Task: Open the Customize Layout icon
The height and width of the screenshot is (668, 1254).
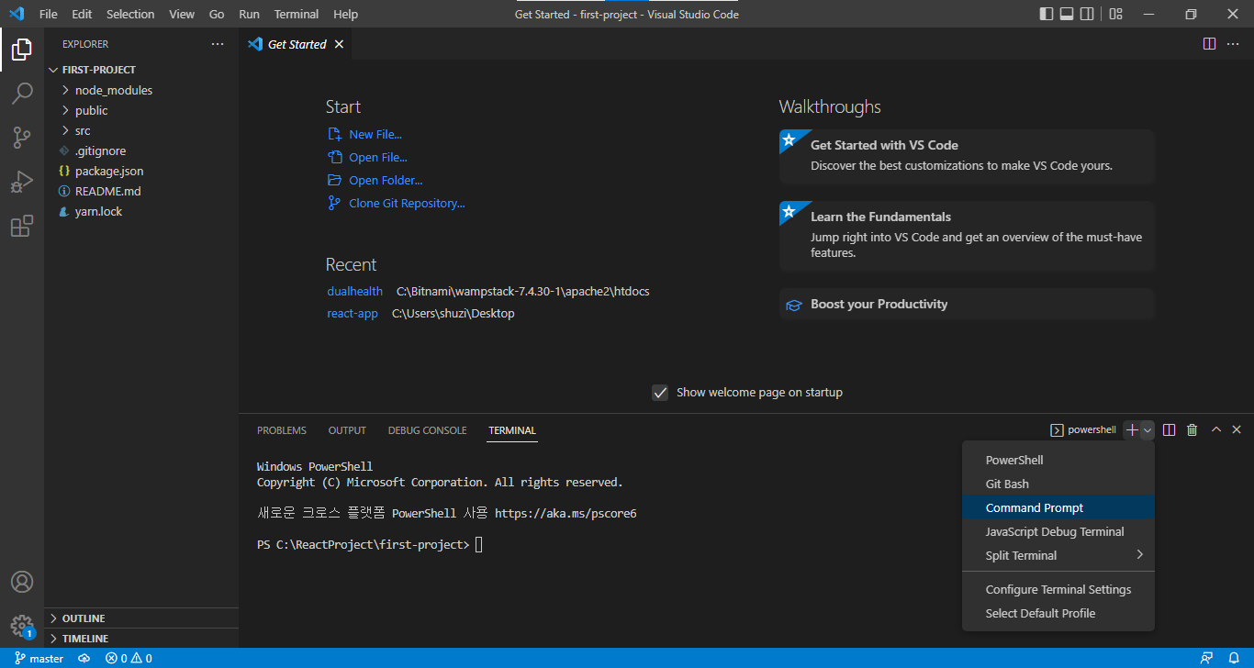Action: 1116,14
